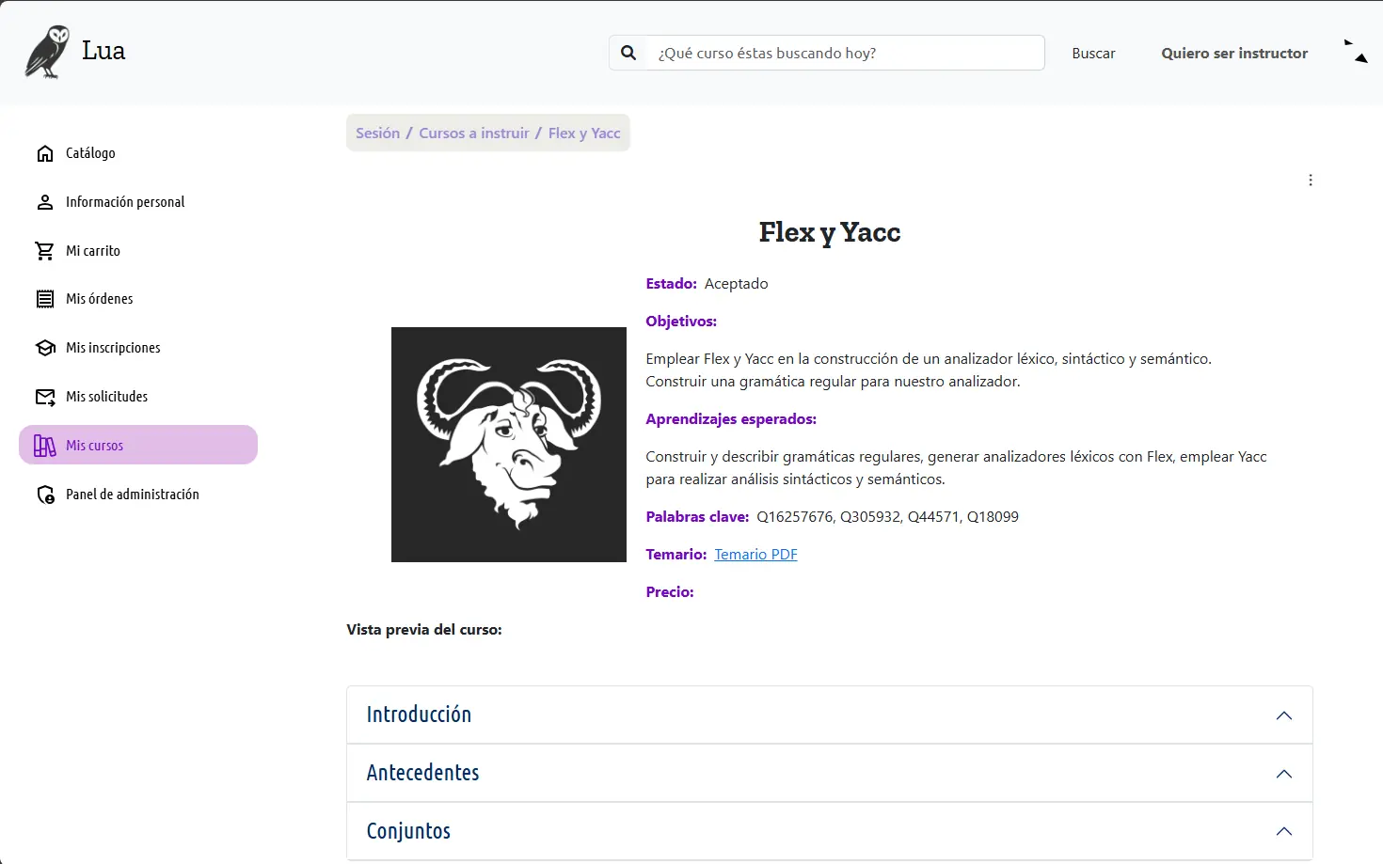Open Mi carrito in the sidebar
The image size is (1383, 864).
pos(138,251)
